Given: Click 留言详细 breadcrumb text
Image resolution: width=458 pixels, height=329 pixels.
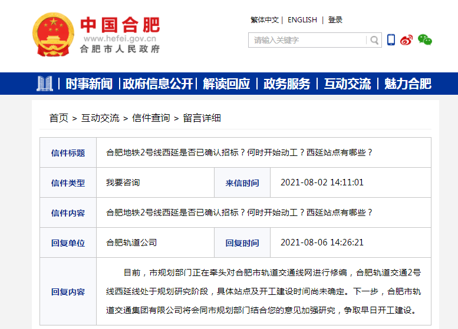Looking at the screenshot, I should click(x=202, y=118).
